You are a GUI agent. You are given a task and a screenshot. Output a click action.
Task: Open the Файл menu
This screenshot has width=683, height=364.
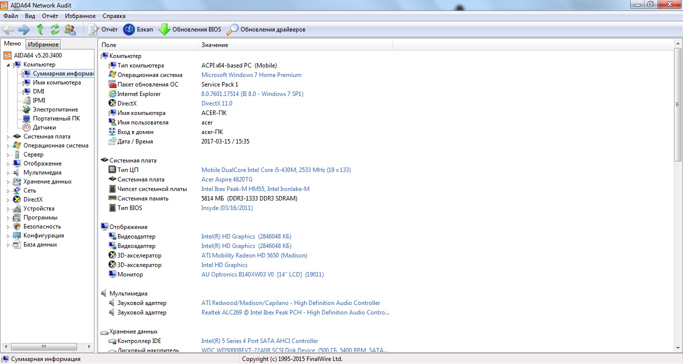coord(10,16)
